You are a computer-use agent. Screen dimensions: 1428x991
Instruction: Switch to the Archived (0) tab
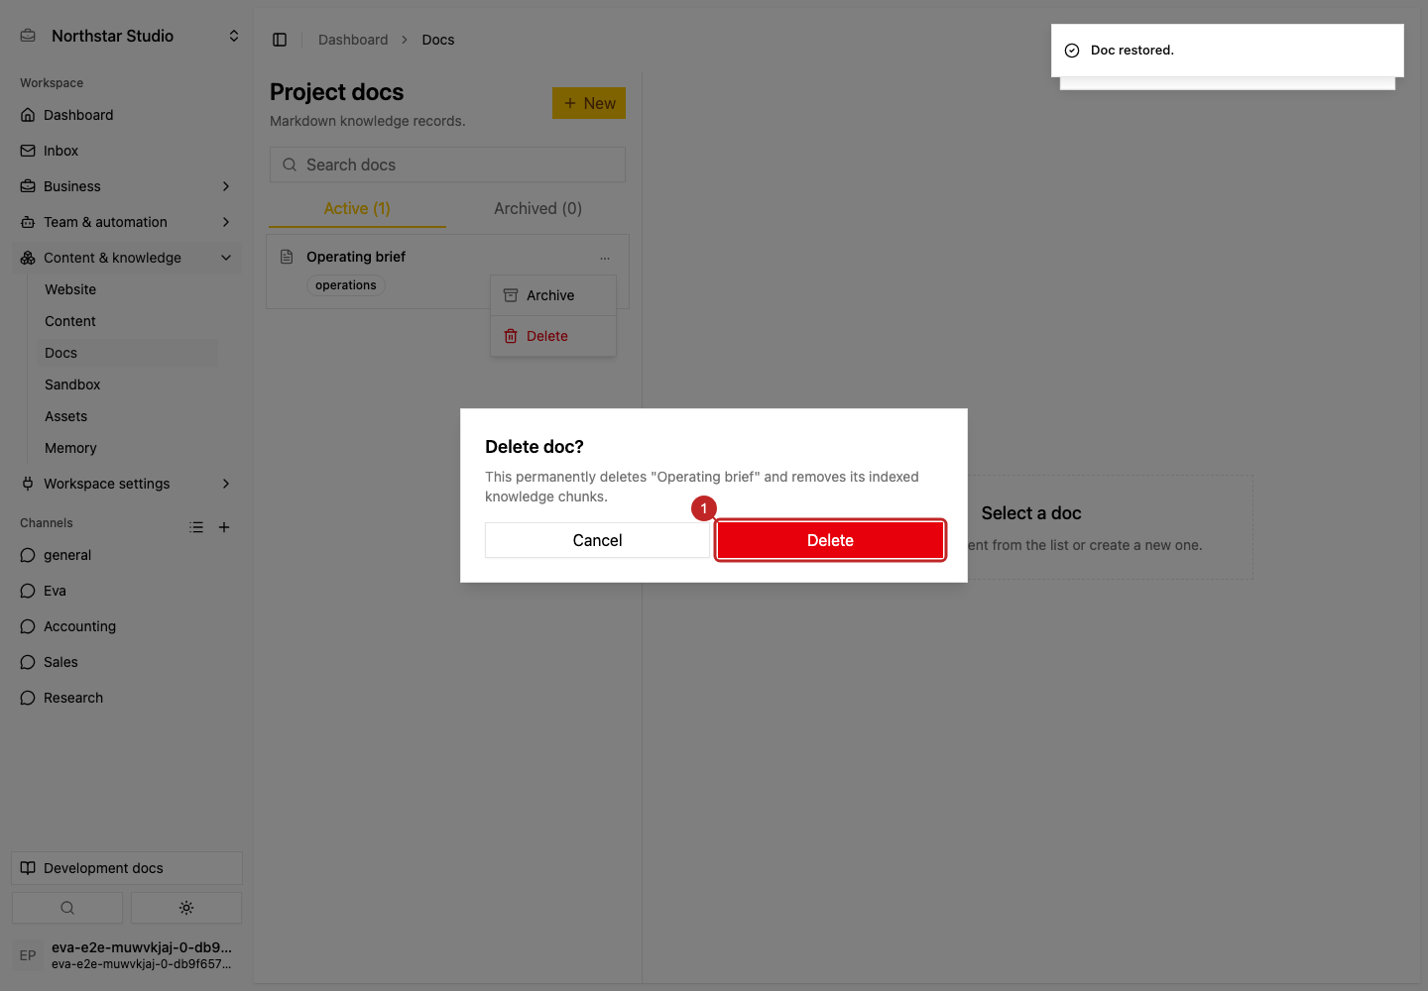537,208
